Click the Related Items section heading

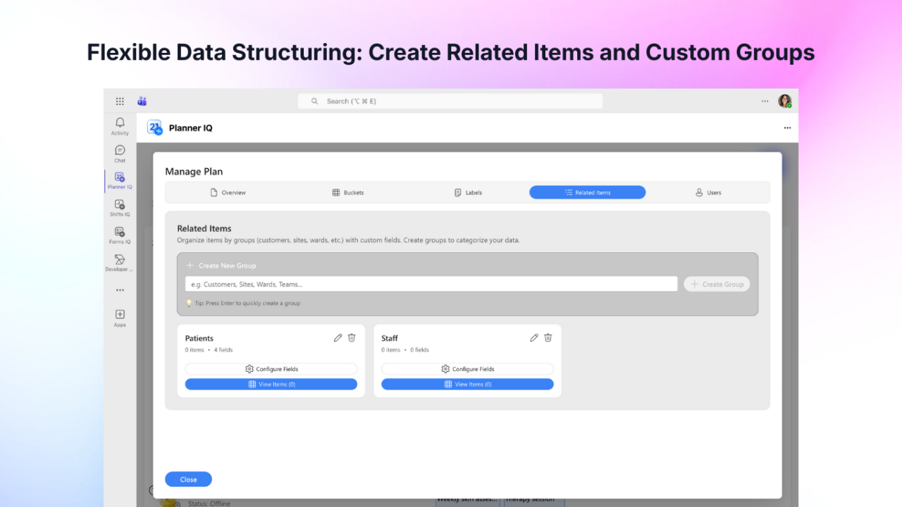point(204,228)
